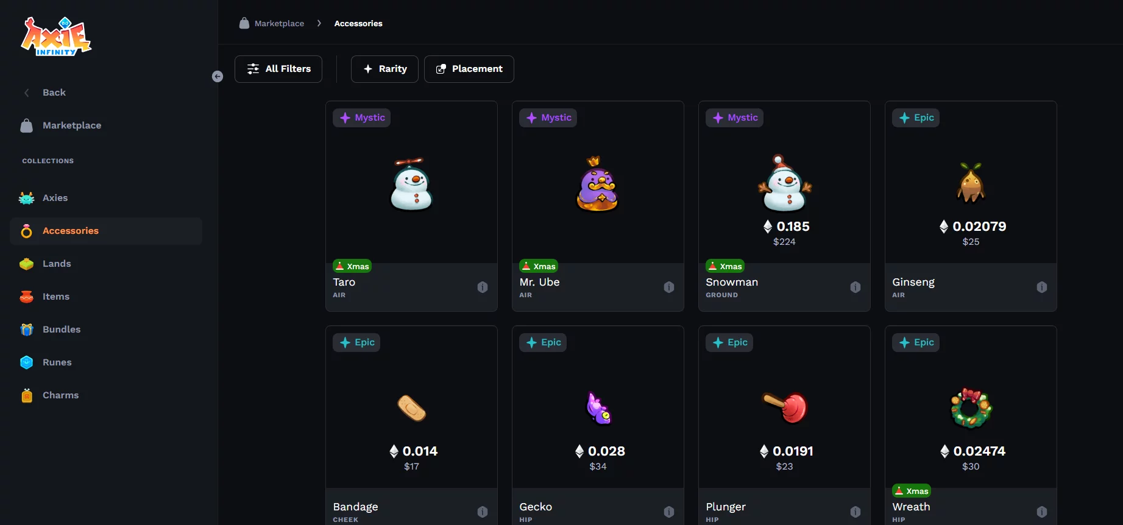Expand the Placement filter
The image size is (1123, 525).
(469, 69)
